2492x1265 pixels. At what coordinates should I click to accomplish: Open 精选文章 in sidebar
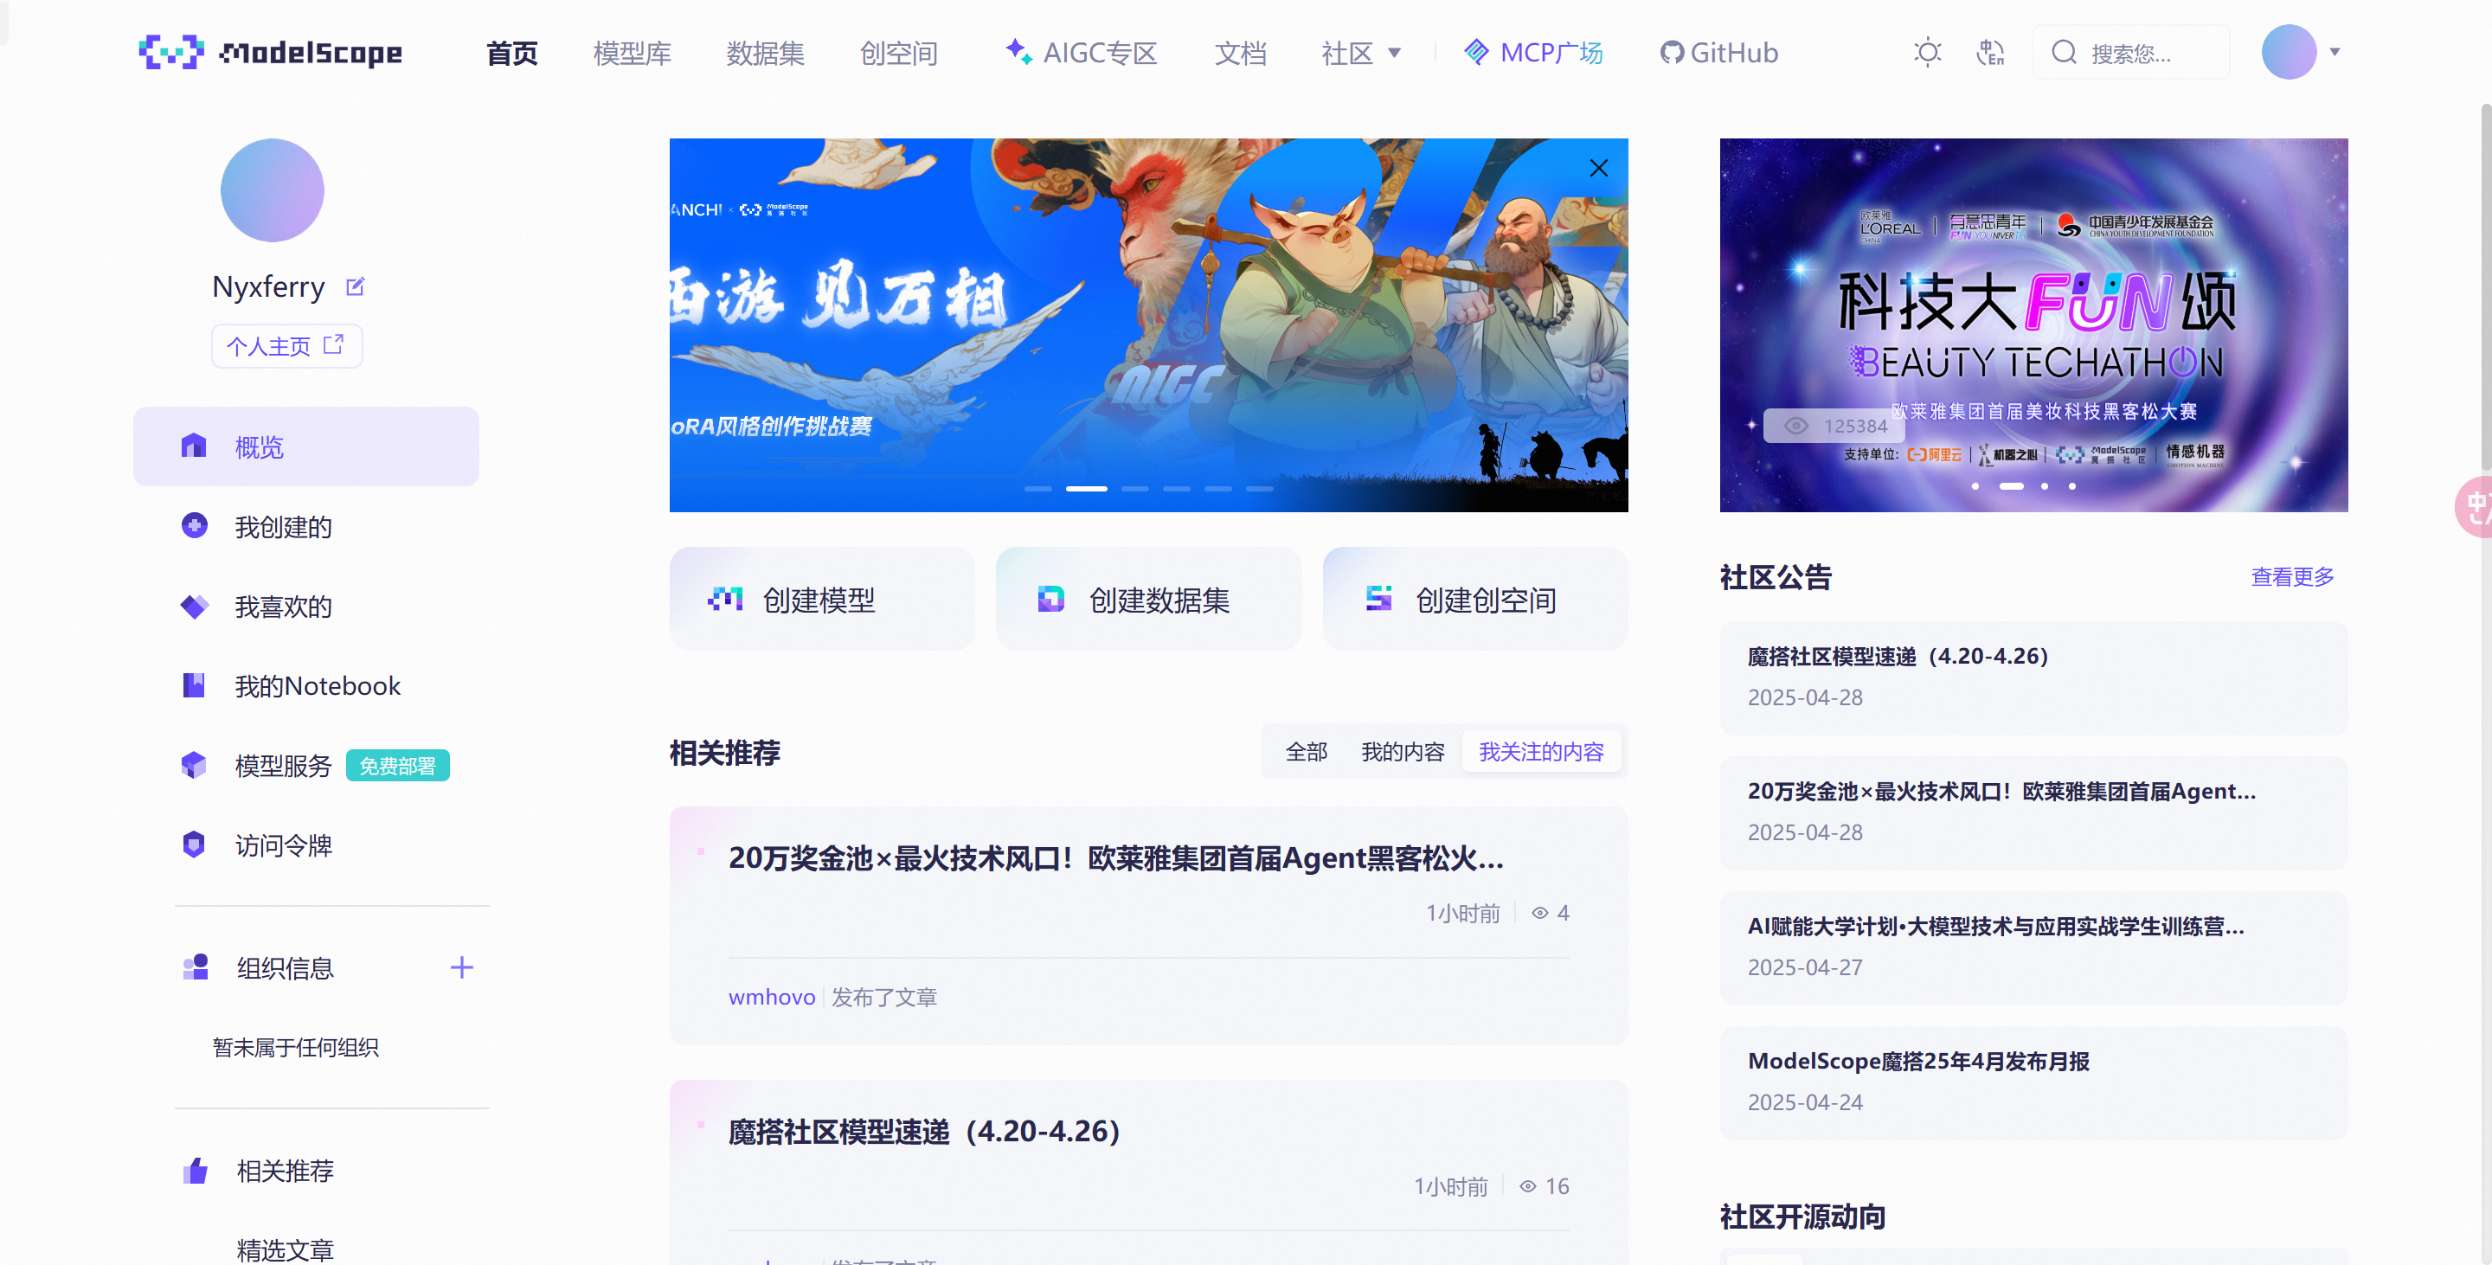point(285,1249)
